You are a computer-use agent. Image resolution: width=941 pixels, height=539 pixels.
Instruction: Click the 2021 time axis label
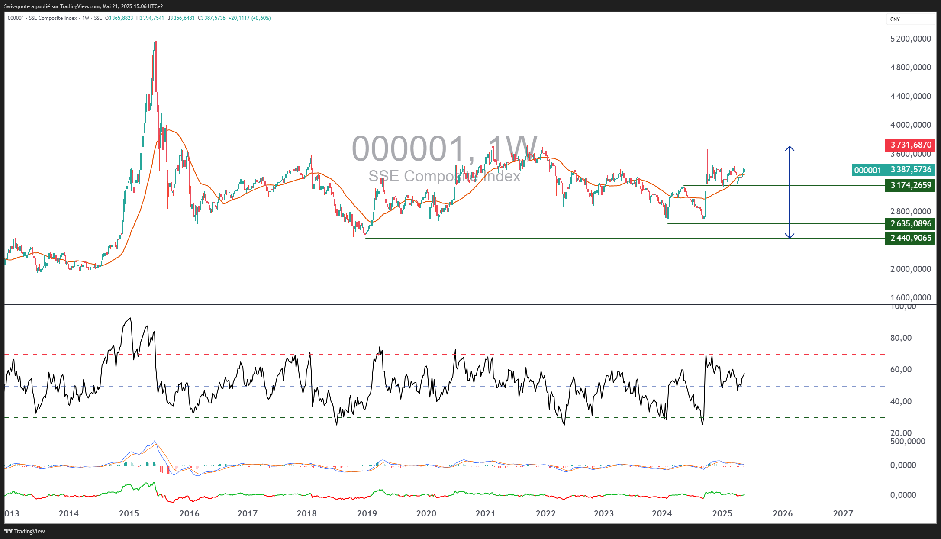485,513
